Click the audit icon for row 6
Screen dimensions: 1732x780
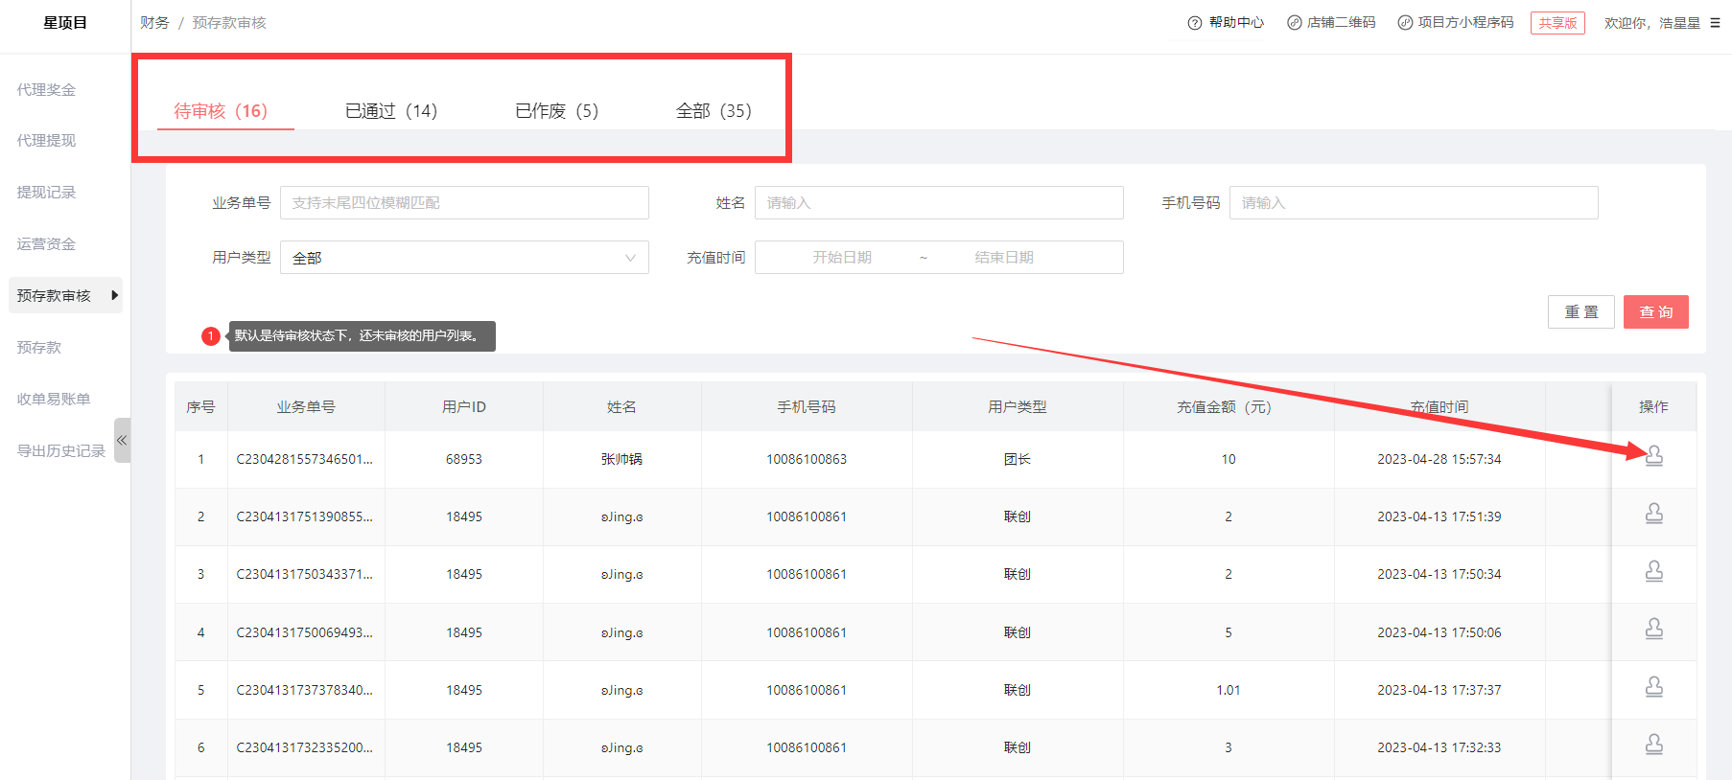1653,745
